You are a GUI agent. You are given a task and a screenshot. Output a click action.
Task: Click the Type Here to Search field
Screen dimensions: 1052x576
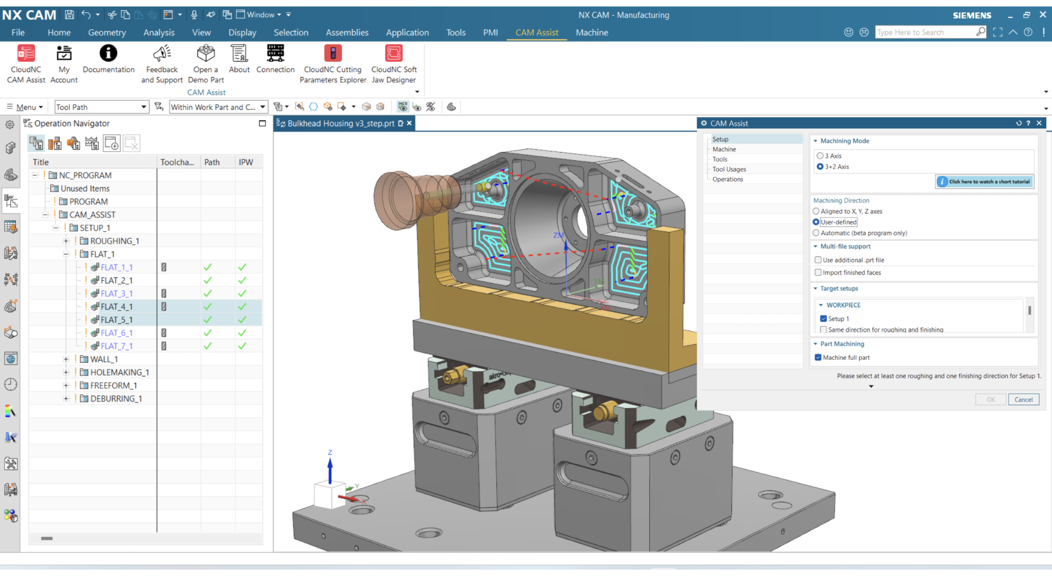926,32
